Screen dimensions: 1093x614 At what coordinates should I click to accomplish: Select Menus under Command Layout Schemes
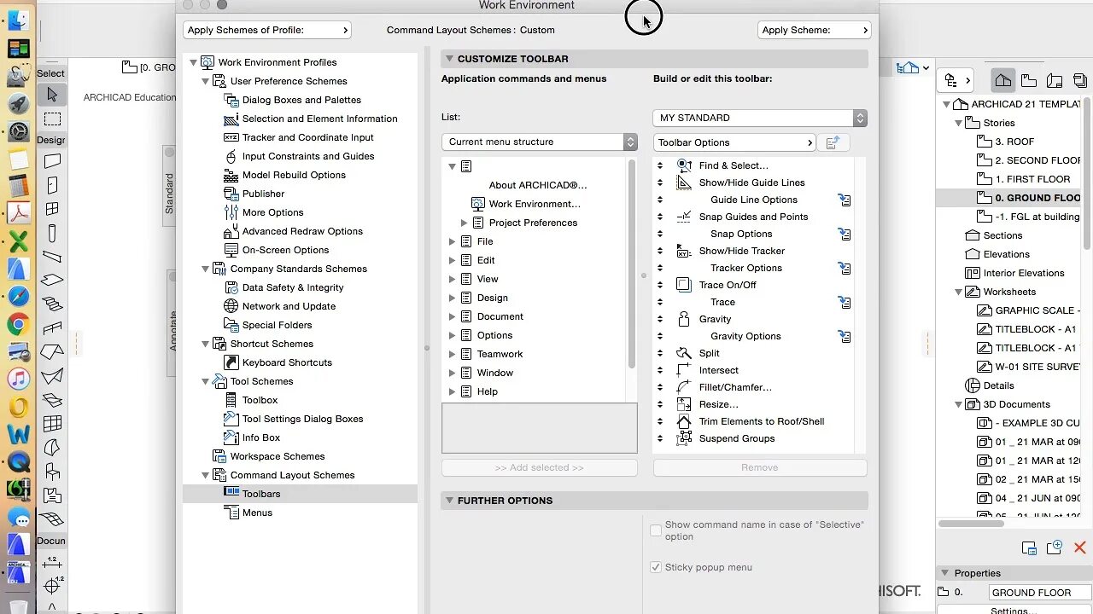tap(257, 513)
